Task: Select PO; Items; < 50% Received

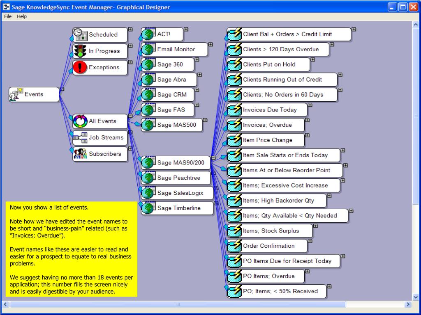Action: [x=277, y=291]
